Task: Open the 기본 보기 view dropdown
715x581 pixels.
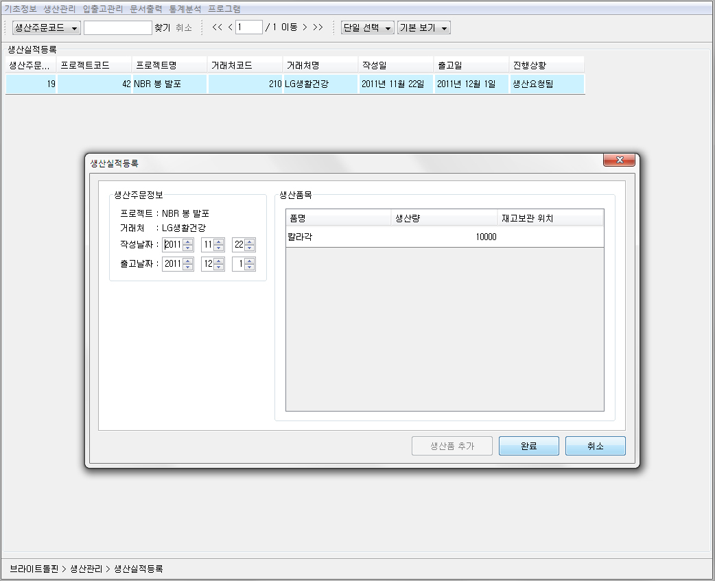Action: point(423,27)
